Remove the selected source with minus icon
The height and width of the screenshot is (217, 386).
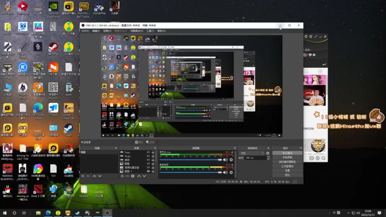[127, 176]
